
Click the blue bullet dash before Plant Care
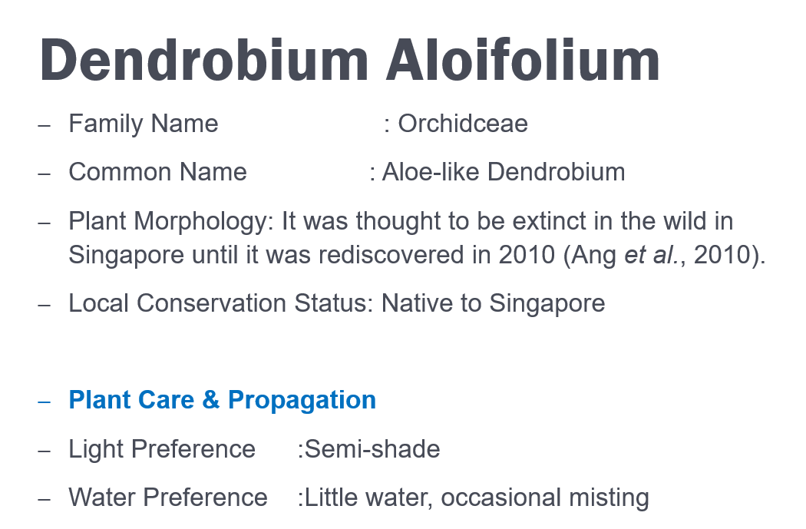click(x=45, y=402)
